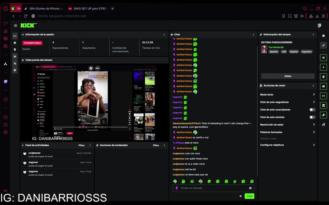Screen dimensions: 329x205
Task: Click the RGX badge on stream preview
Action: 97,68
